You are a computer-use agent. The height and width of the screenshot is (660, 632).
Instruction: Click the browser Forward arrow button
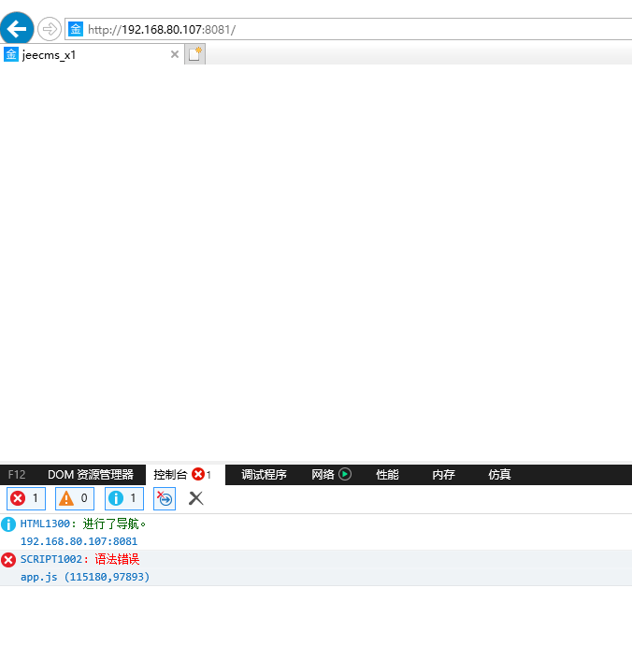click(x=50, y=29)
